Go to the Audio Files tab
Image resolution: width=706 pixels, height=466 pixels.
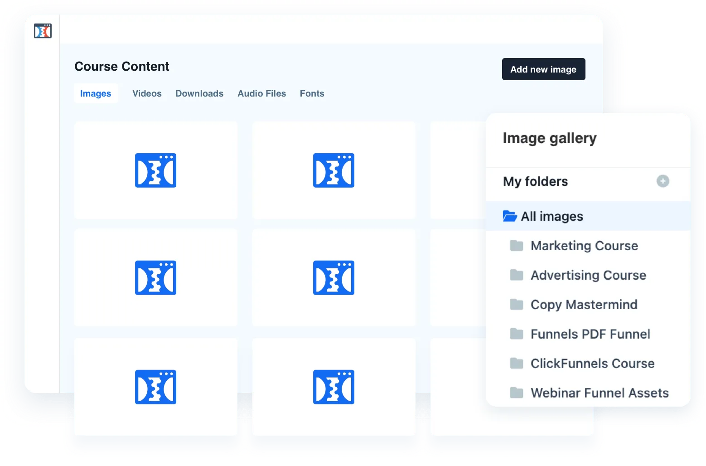tap(262, 93)
